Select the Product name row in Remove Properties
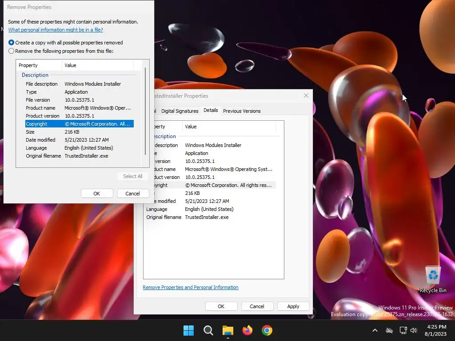The width and height of the screenshot is (455, 341). [79, 108]
